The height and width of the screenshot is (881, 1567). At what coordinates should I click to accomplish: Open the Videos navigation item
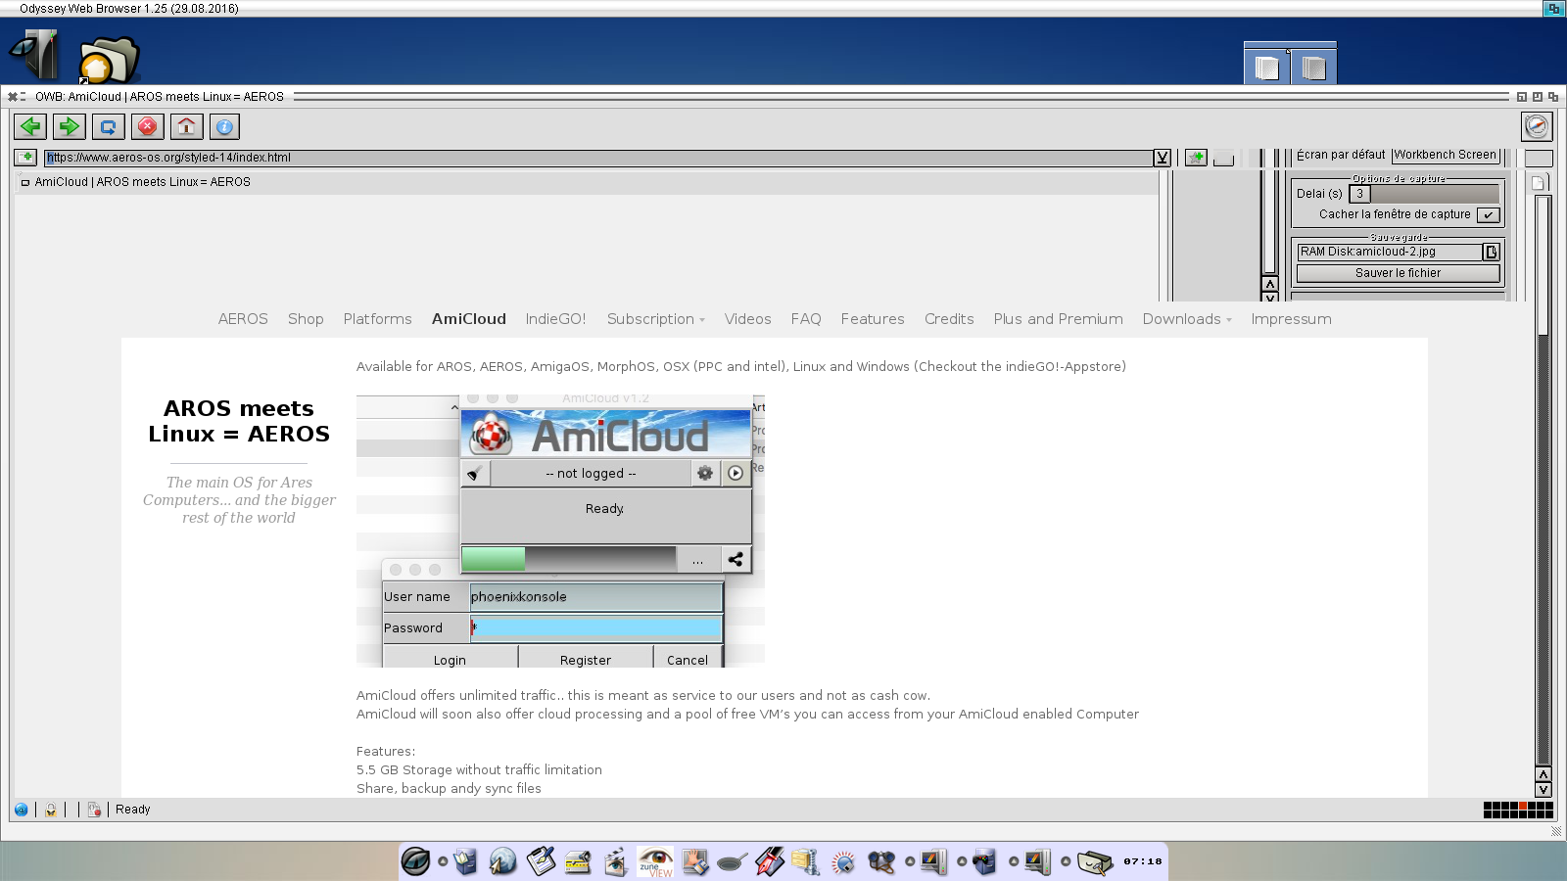pos(747,319)
